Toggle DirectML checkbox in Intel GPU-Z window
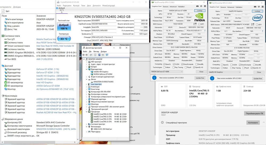 [254, 65]
